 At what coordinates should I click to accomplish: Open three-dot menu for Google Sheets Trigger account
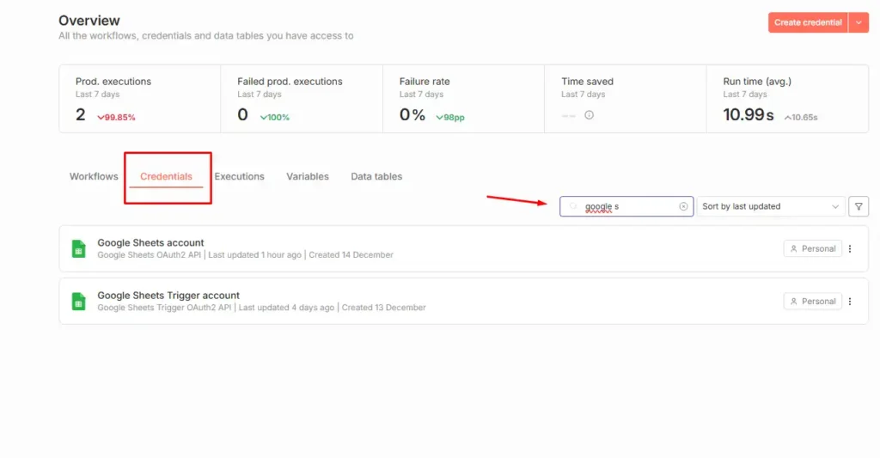click(x=850, y=302)
